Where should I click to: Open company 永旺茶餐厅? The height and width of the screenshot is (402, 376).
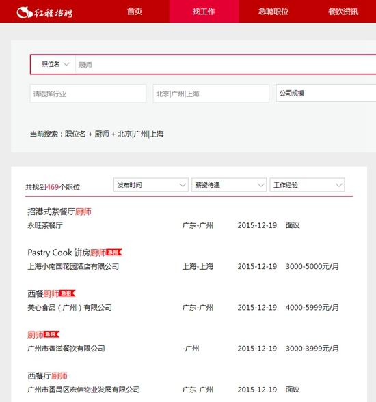coord(45,225)
